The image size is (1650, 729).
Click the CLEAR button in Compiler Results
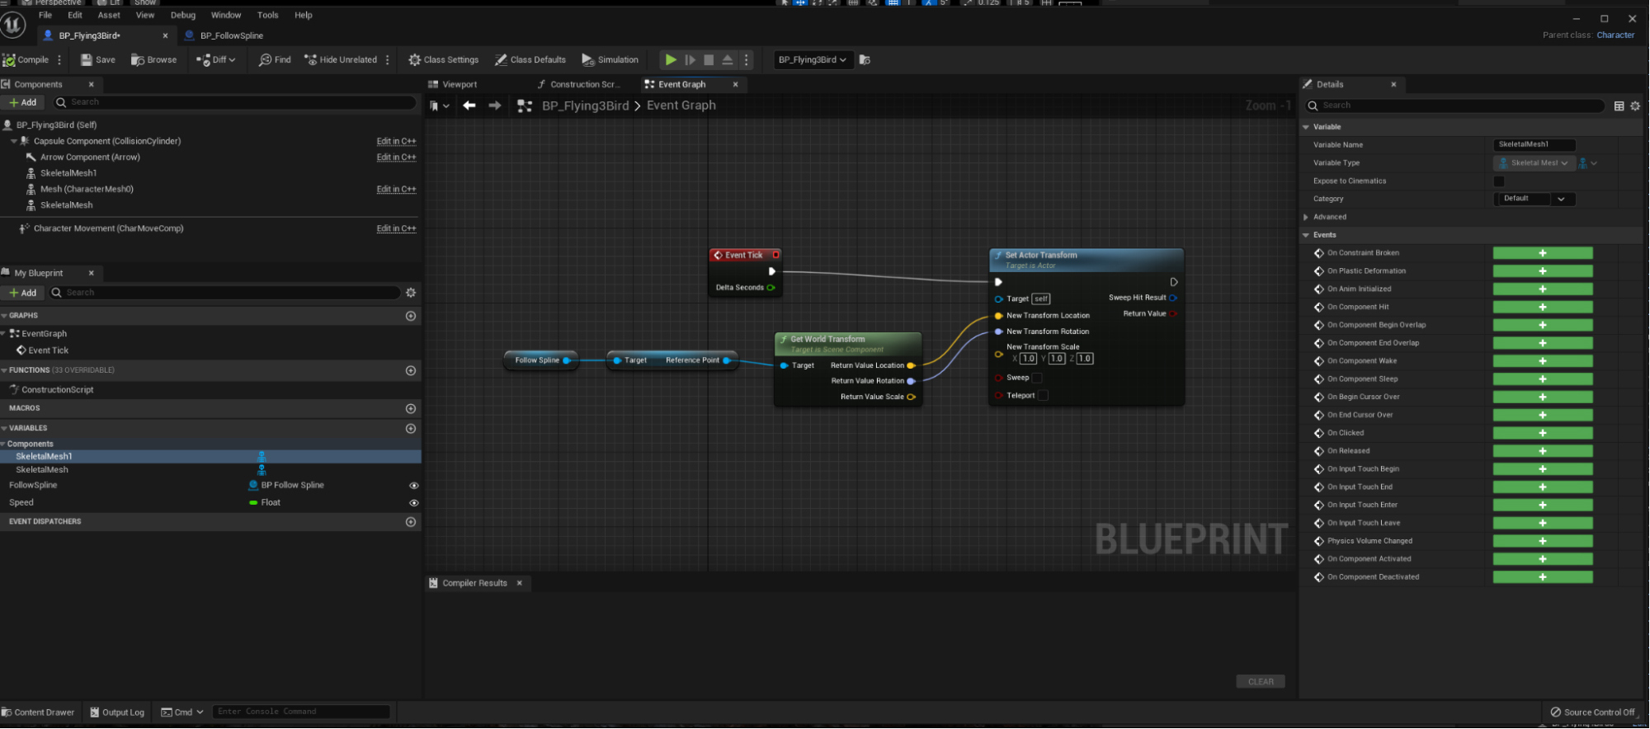click(x=1260, y=682)
